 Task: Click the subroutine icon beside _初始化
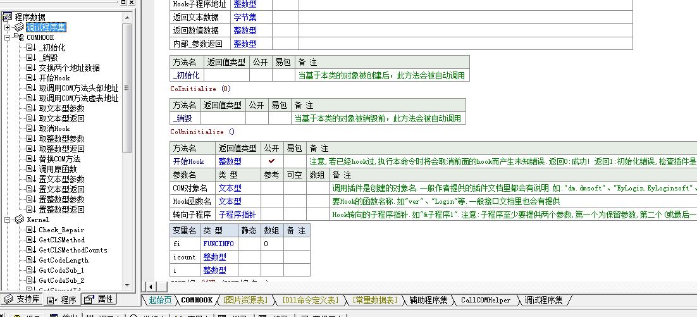(x=31, y=47)
